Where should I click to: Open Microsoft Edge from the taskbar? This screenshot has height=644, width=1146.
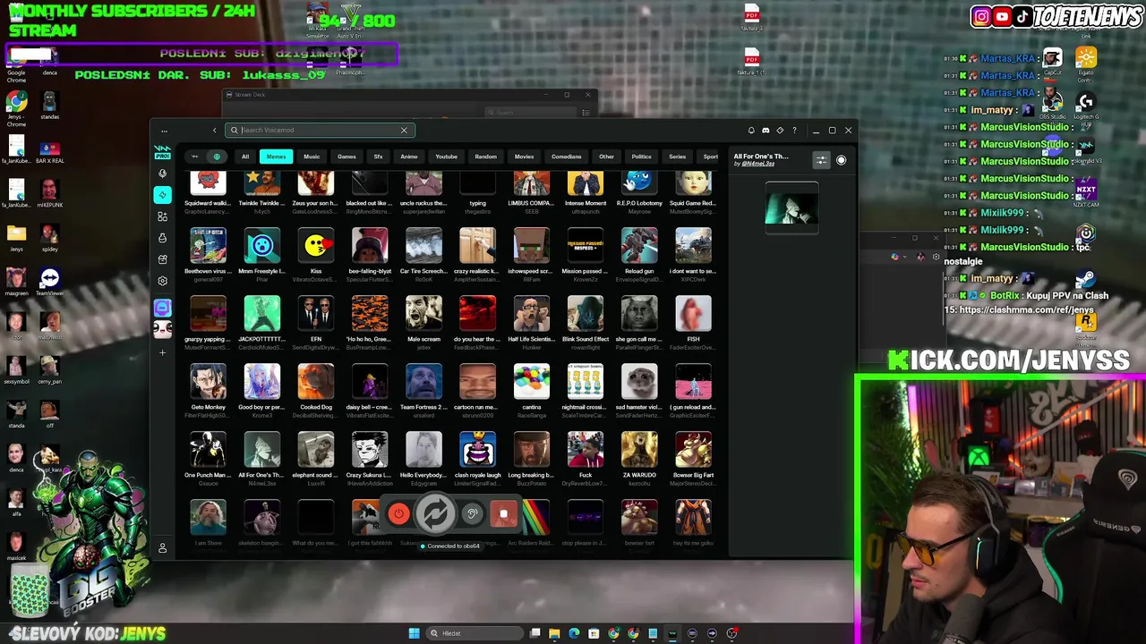574,633
